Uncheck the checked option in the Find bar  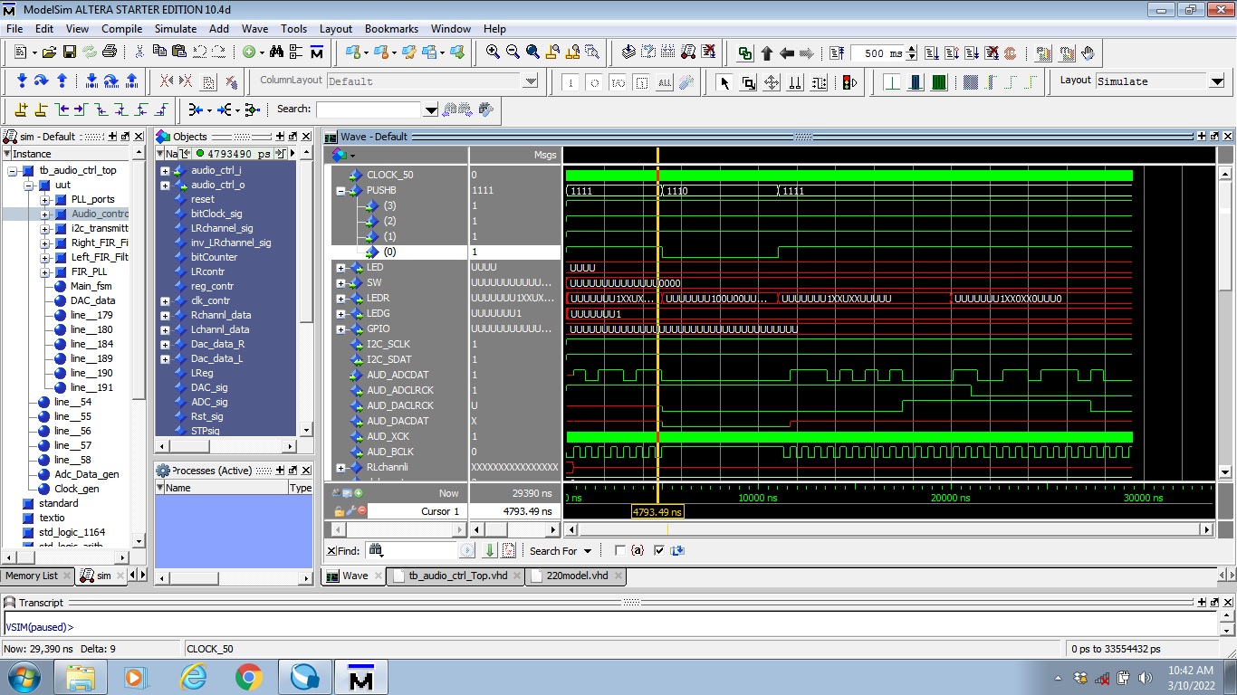point(658,550)
